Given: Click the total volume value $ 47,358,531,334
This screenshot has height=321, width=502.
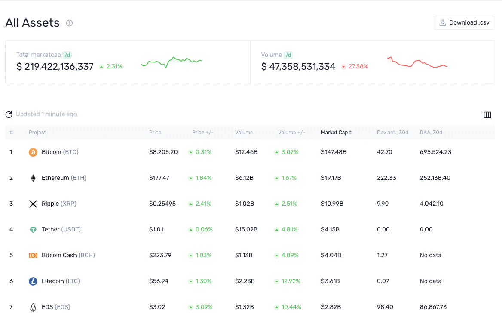Looking at the screenshot, I should click(298, 67).
